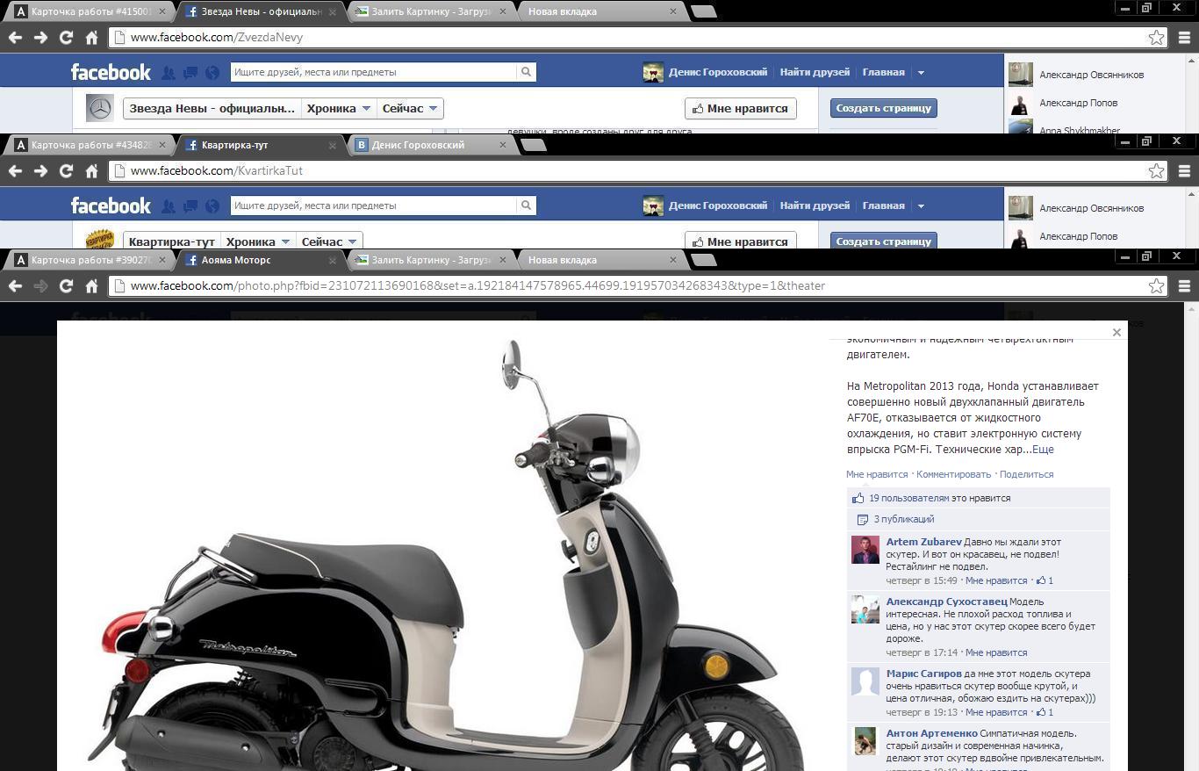Reload the Аояма Моторс photo page
Screen dimensions: 1199x771
pos(66,285)
